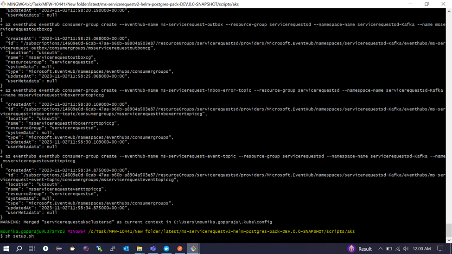Screen dimensions: 452x254
Task: Click the volume speaker tray icon
Action: (x=406, y=249)
